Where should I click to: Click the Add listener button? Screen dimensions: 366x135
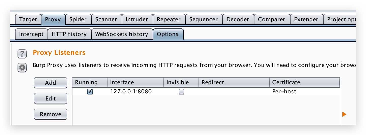pos(51,83)
